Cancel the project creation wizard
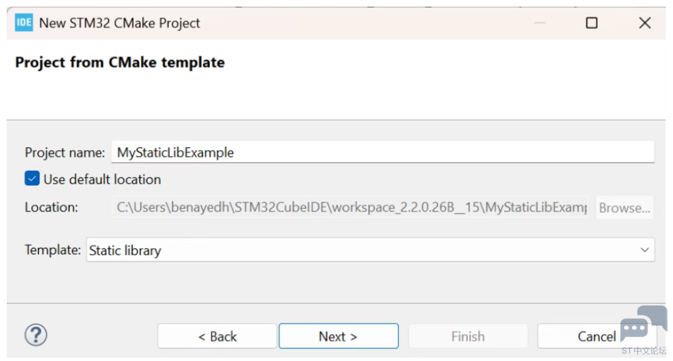 pyautogui.click(x=596, y=336)
